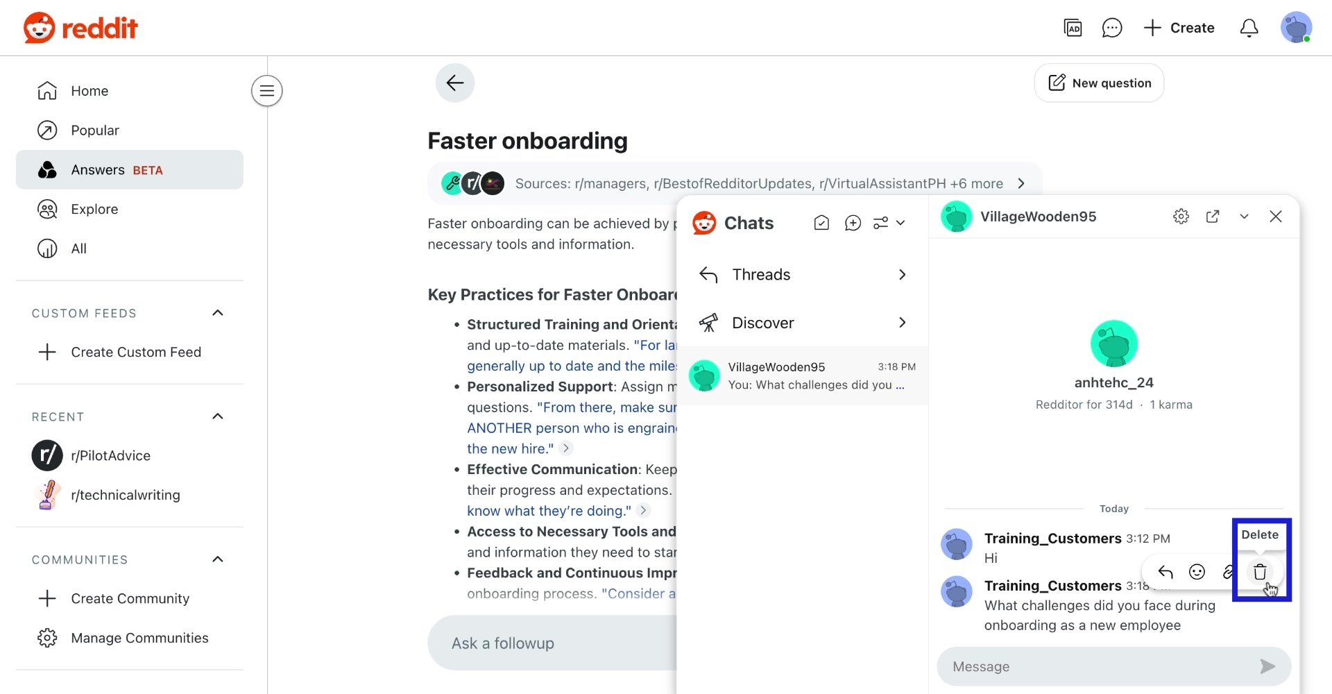Minimize chat window with chevron

tap(1244, 217)
